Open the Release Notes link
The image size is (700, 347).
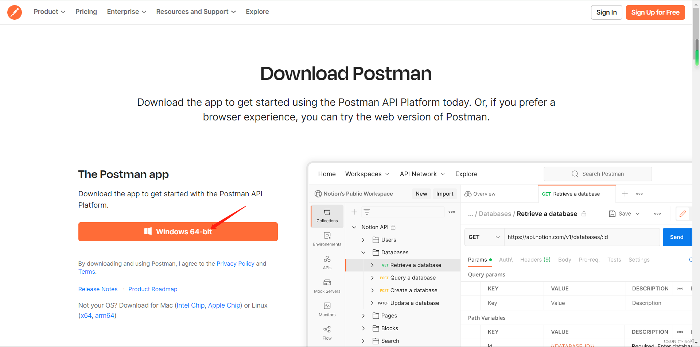(98, 289)
